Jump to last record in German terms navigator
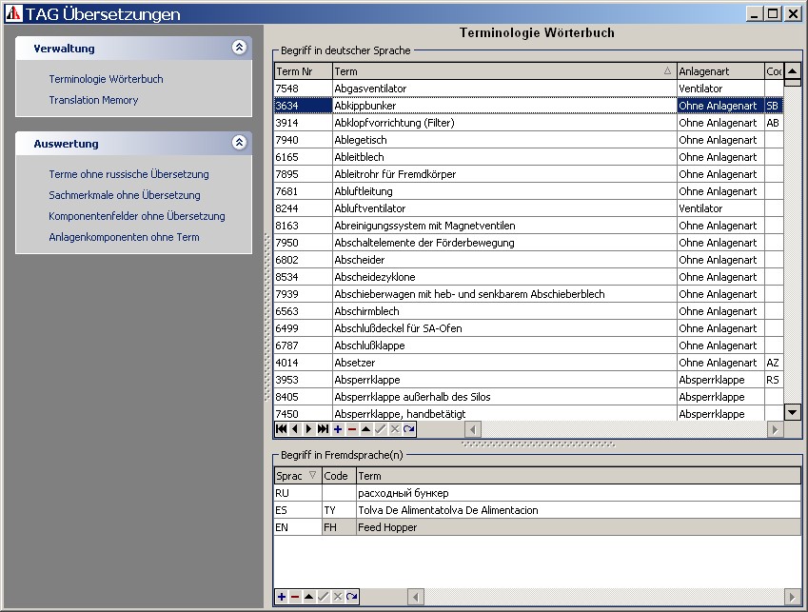808x612 pixels. [x=323, y=429]
